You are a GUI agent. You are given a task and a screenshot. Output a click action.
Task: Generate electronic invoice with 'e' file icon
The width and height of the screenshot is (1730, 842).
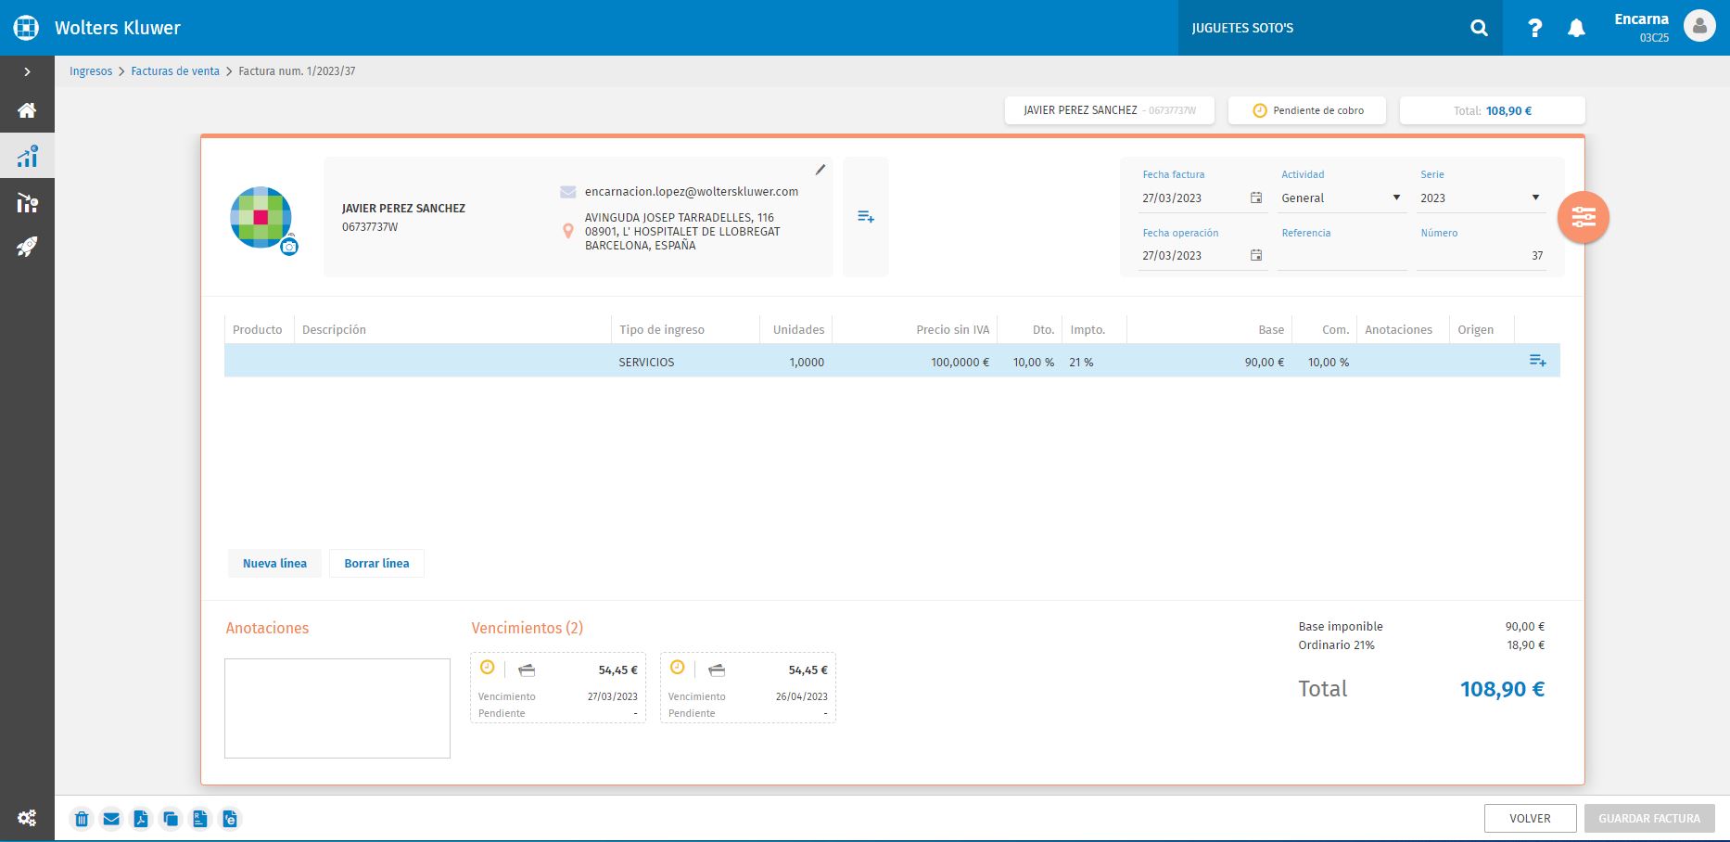230,819
